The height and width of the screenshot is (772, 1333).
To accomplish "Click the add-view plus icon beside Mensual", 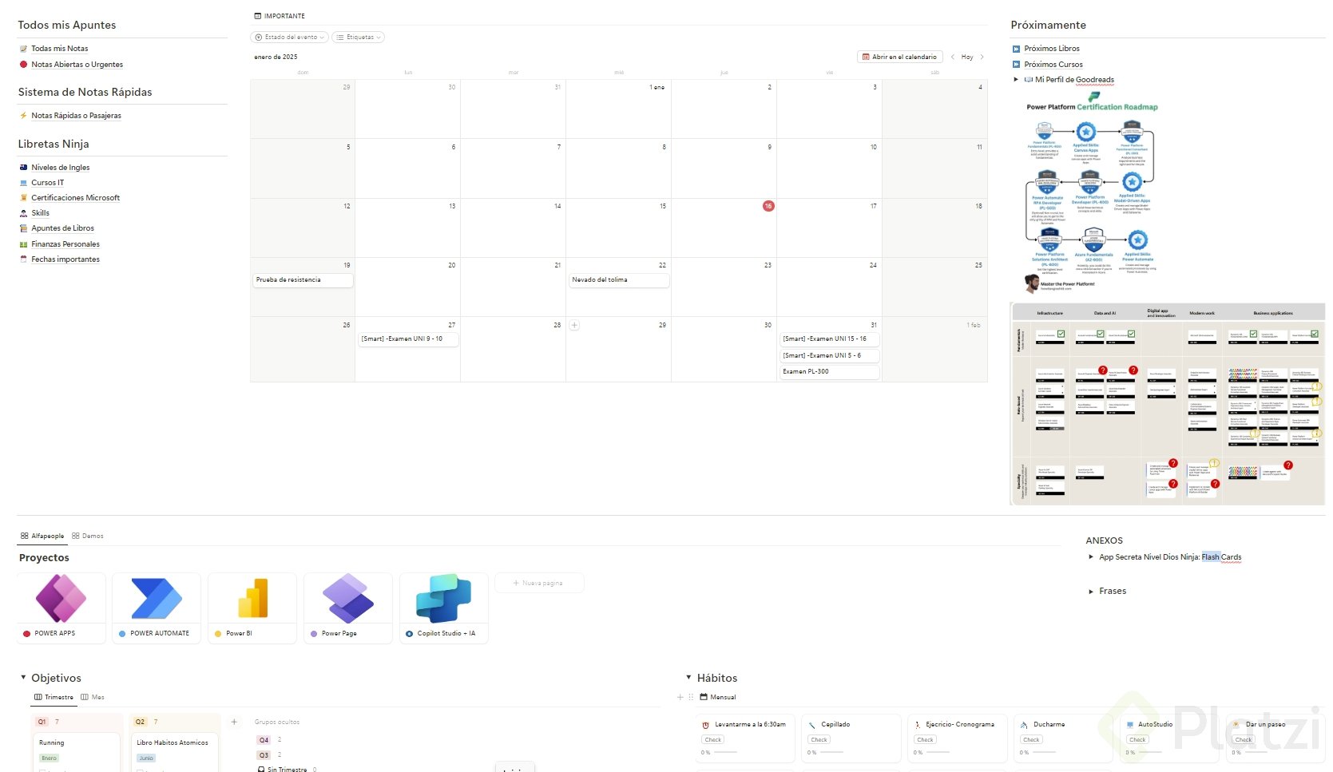I will [680, 697].
